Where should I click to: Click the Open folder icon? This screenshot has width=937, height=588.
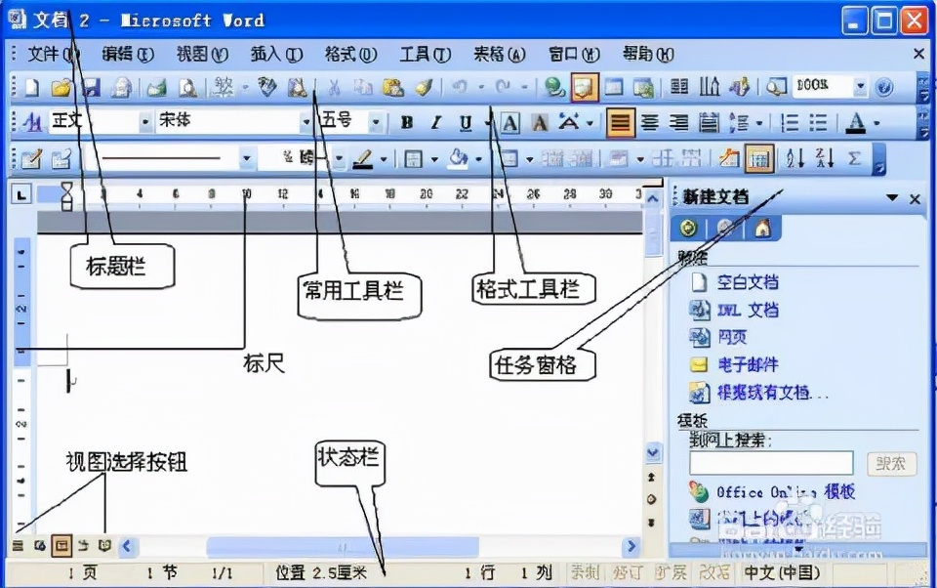pyautogui.click(x=61, y=87)
